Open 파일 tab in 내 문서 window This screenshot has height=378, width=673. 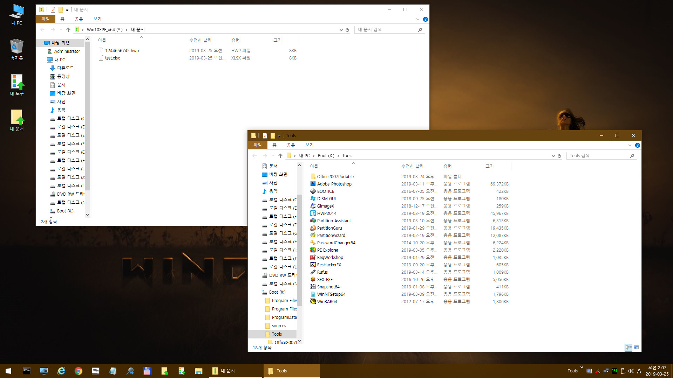pyautogui.click(x=46, y=19)
